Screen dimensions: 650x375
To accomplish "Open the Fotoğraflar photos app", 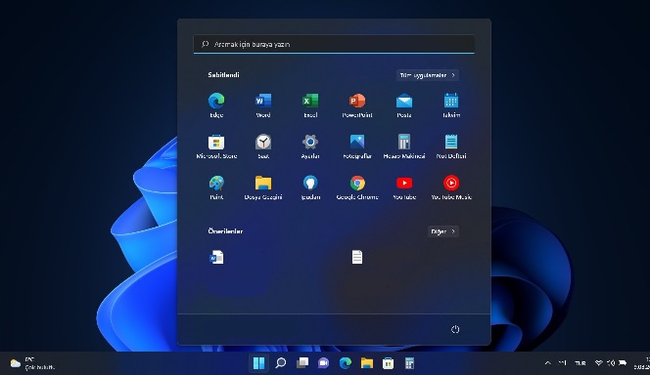I will (357, 146).
